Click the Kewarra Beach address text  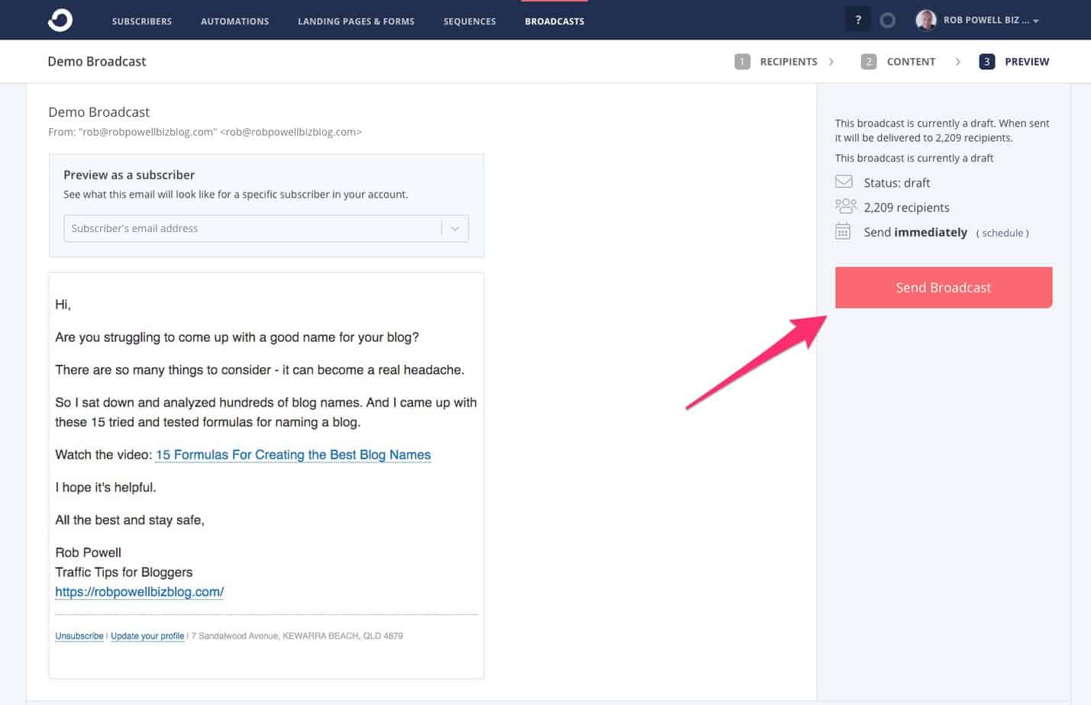(x=297, y=636)
